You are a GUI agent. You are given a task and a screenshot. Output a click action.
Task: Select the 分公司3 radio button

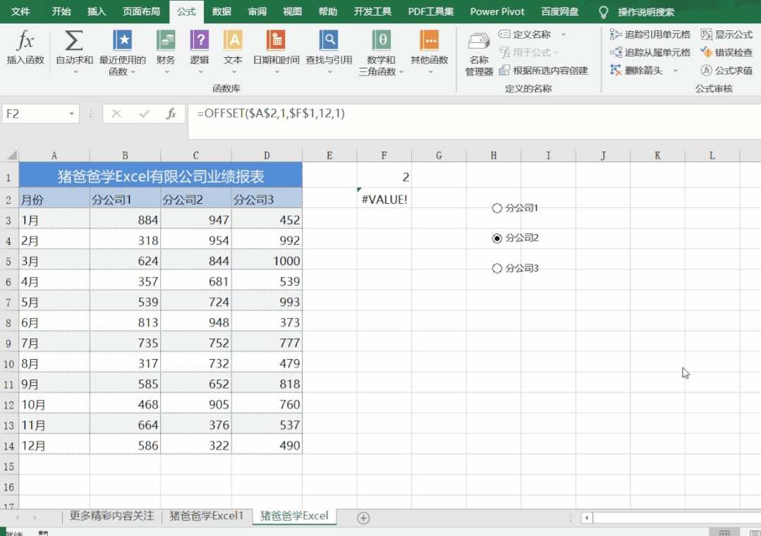tap(497, 269)
